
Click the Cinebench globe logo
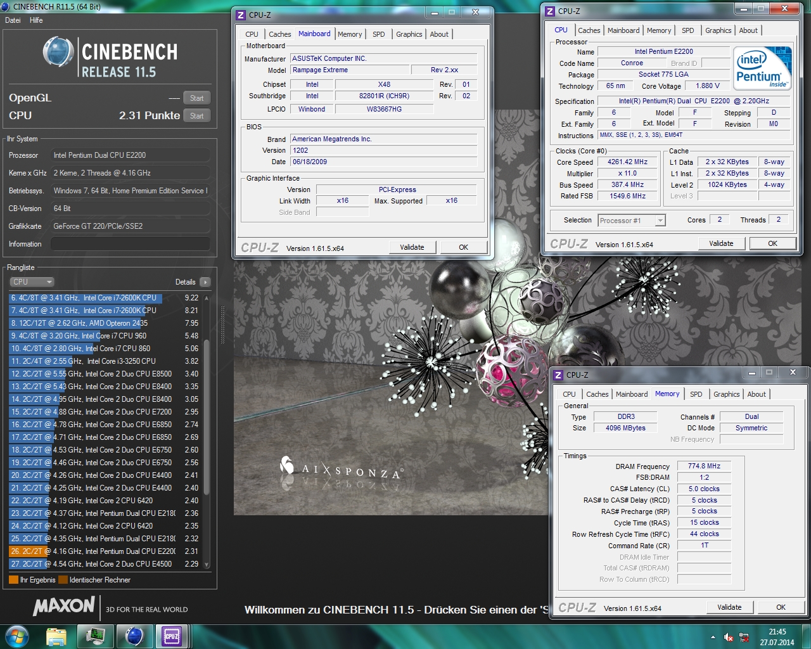click(58, 53)
